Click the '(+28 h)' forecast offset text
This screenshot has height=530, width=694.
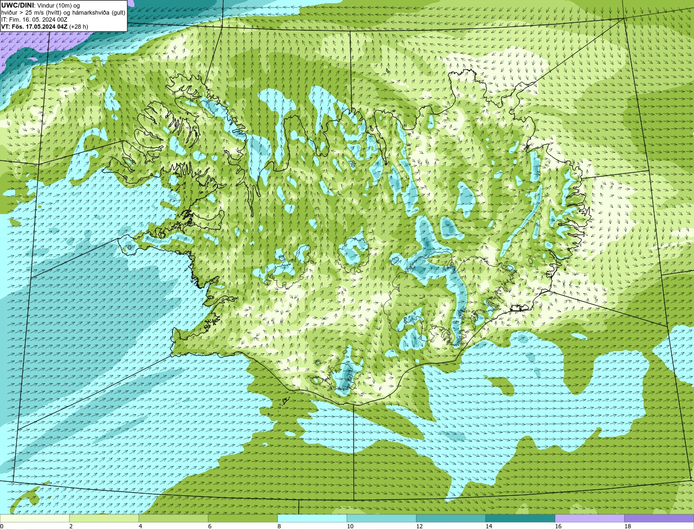click(79, 26)
